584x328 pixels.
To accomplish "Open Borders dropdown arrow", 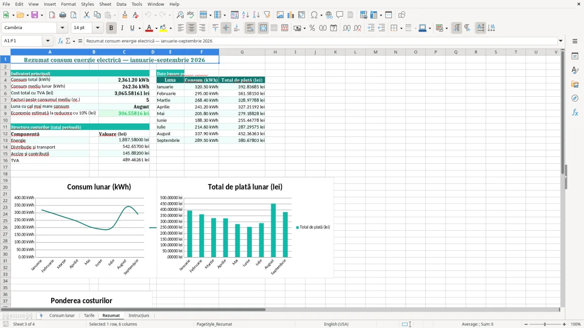I will click(x=401, y=29).
